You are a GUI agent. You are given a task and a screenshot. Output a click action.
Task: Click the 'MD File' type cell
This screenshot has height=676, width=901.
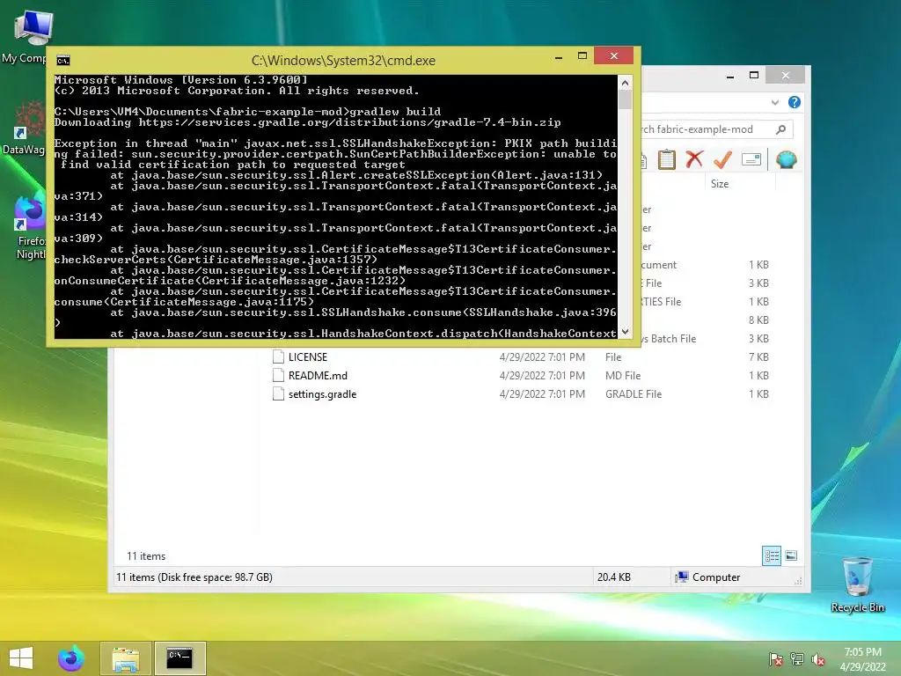click(x=623, y=375)
